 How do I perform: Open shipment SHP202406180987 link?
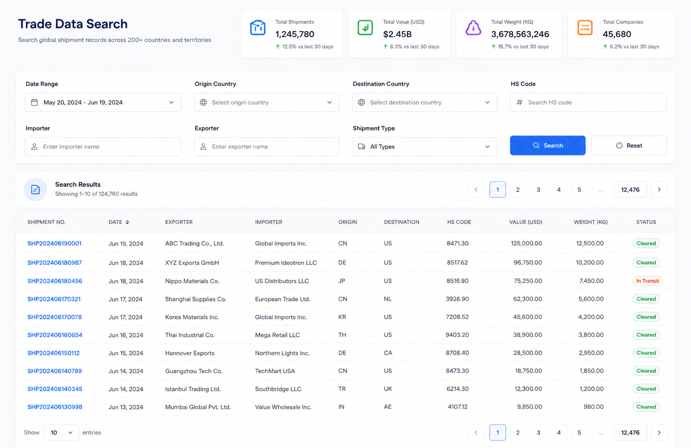54,262
